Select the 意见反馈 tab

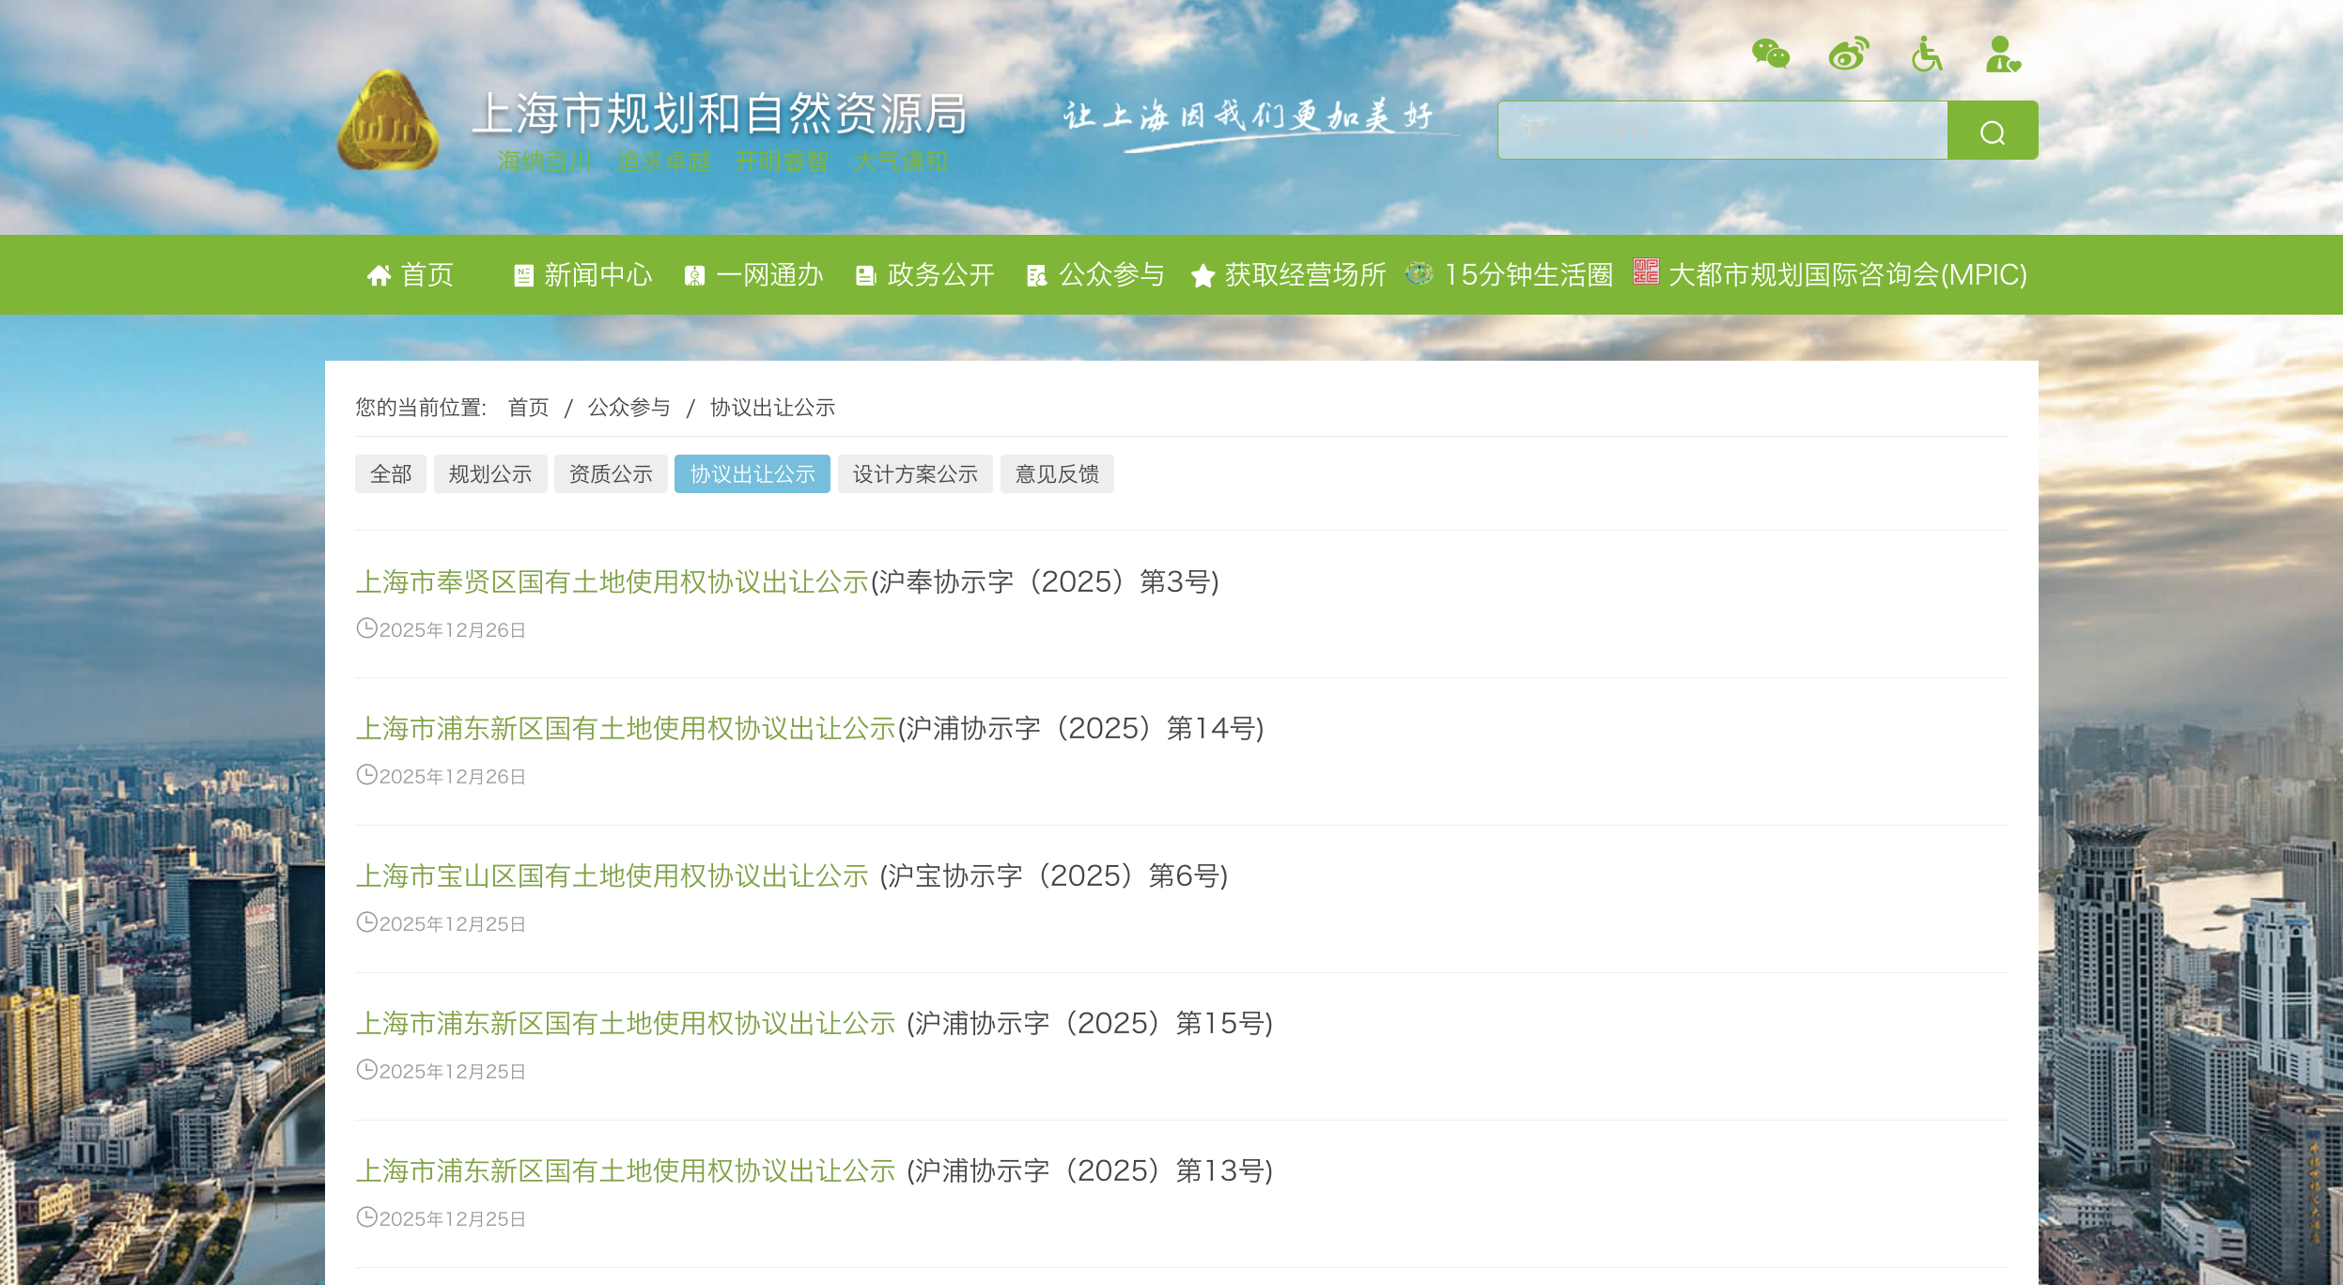click(1057, 474)
